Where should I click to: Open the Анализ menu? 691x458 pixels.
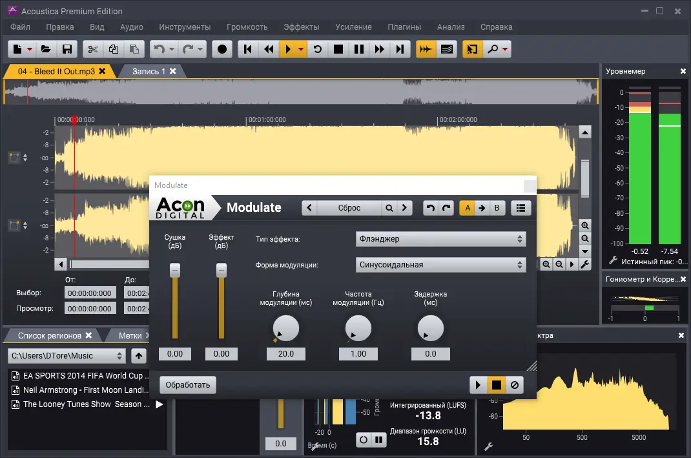[451, 27]
